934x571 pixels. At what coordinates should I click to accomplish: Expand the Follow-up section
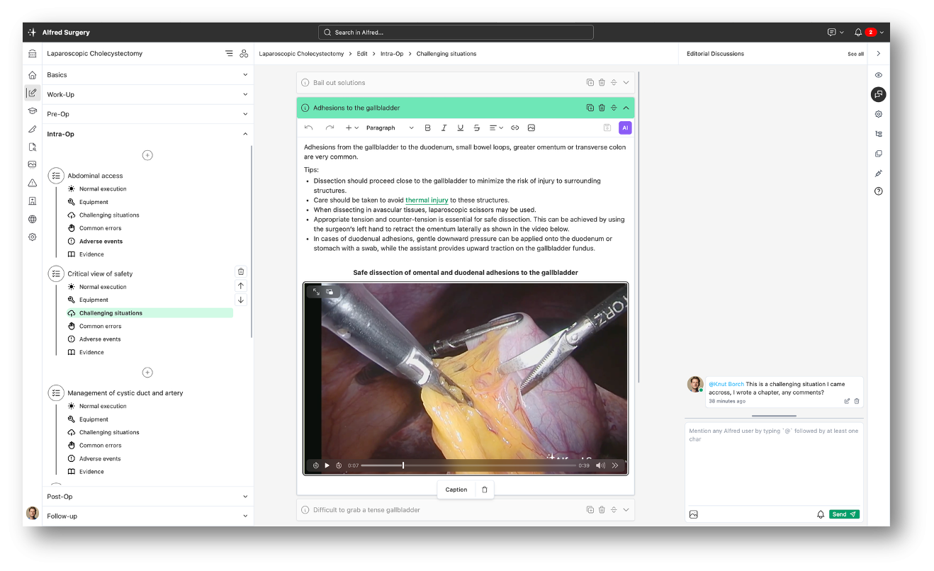pos(147,516)
